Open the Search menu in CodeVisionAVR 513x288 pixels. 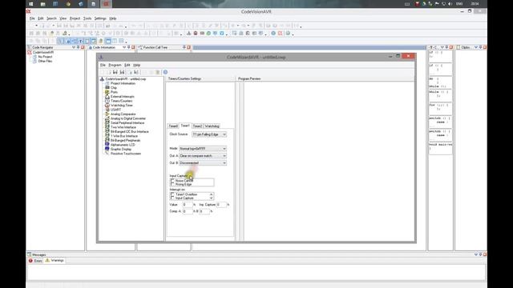pos(51,18)
